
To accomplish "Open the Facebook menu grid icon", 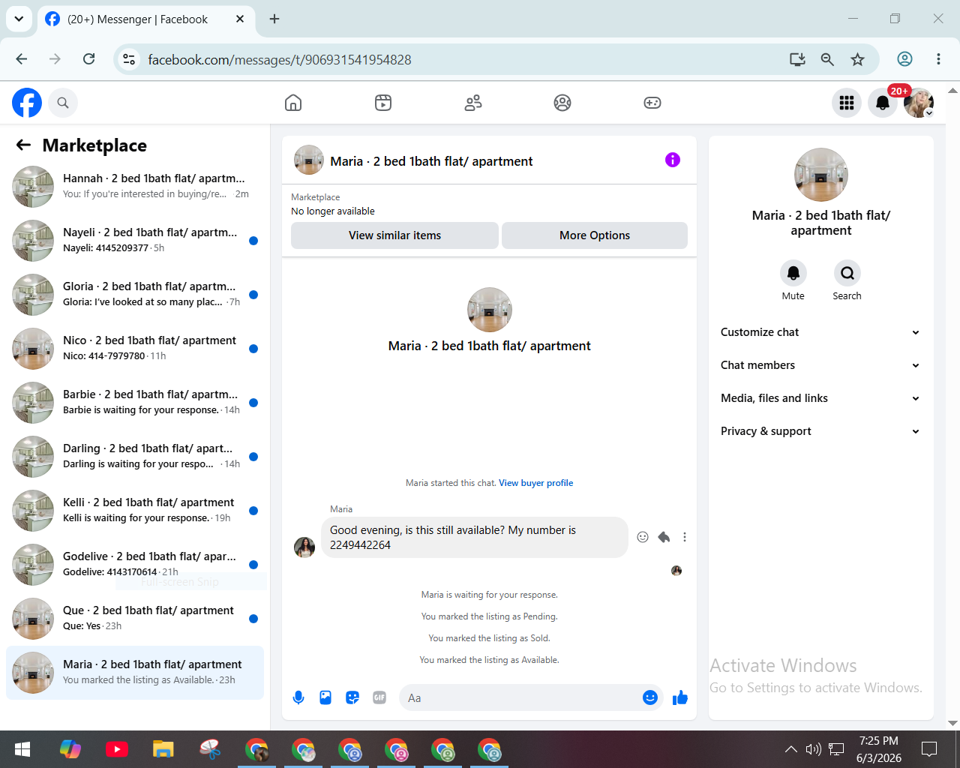I will [x=847, y=103].
